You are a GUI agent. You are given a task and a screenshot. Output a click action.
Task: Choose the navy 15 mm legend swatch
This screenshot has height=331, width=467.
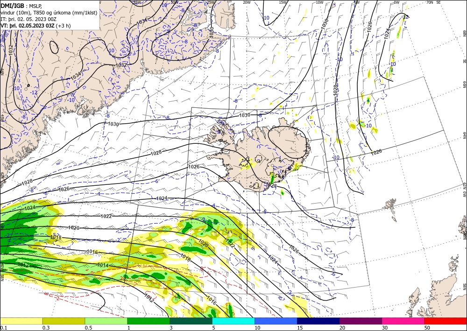[x=318, y=321]
